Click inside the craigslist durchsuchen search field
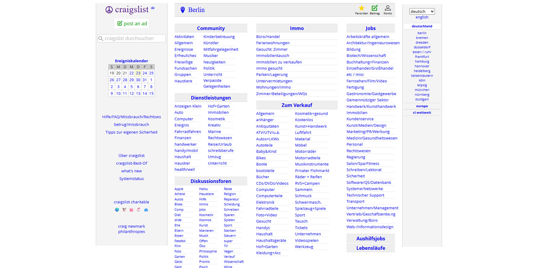This screenshot has width=547, height=268. coord(131,38)
